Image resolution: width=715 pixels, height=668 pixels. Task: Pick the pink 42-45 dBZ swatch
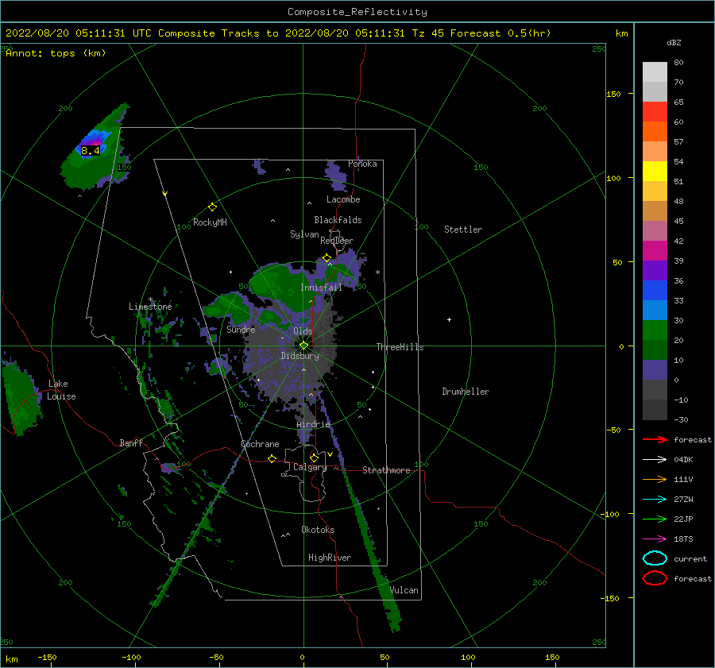(655, 230)
